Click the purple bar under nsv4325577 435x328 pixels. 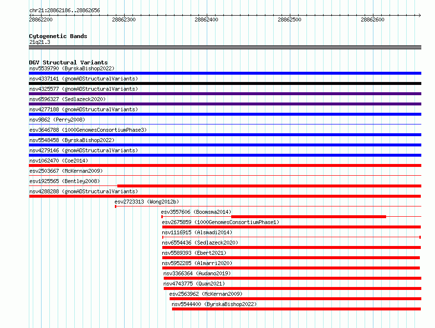225,94
